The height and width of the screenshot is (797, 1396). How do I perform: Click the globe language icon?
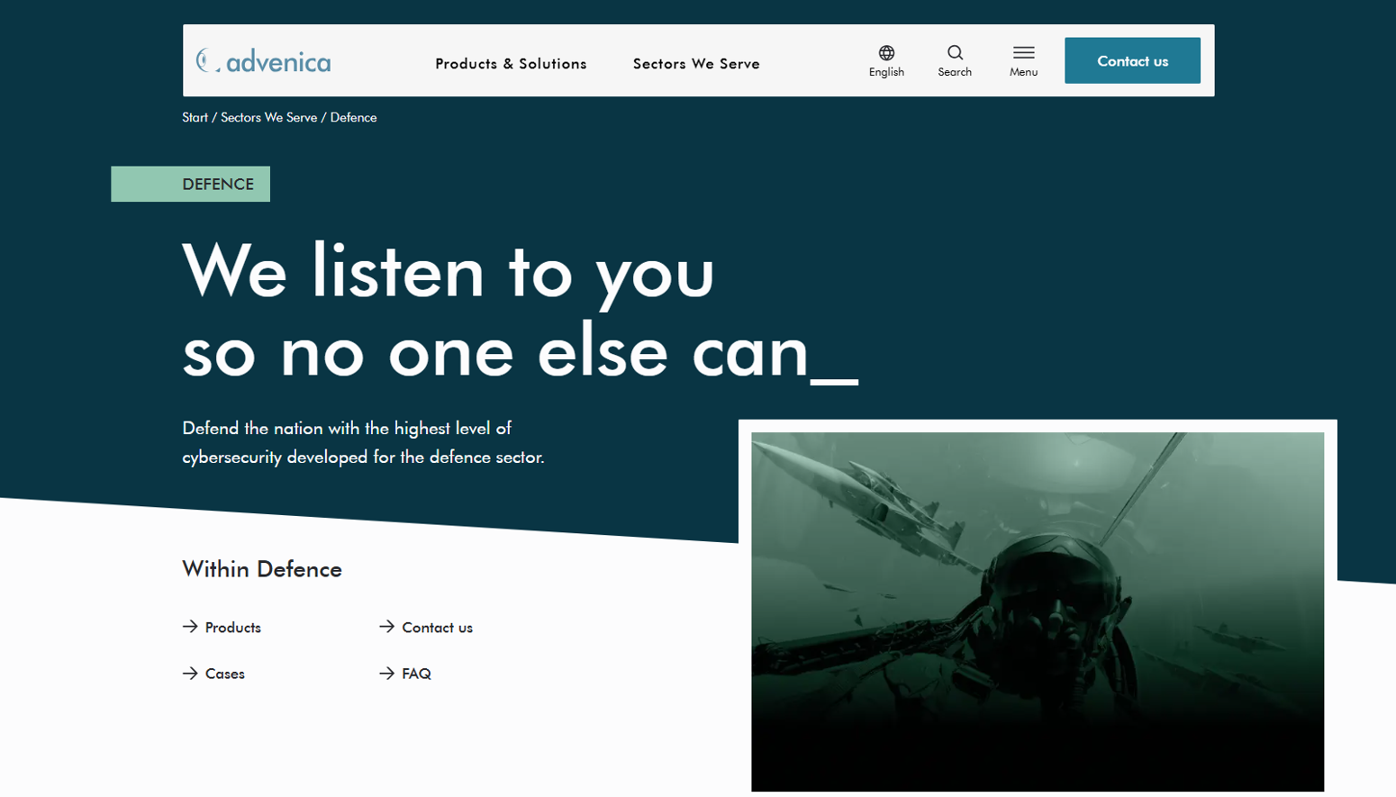886,52
